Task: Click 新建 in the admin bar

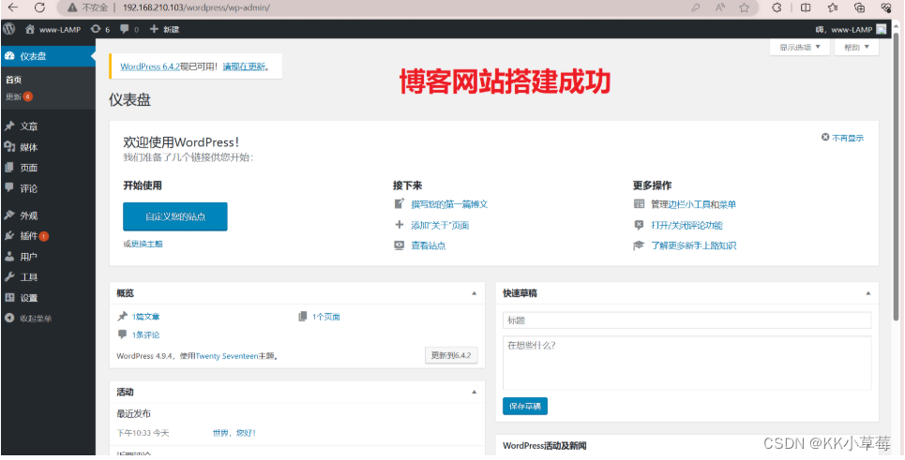Action: [x=164, y=29]
